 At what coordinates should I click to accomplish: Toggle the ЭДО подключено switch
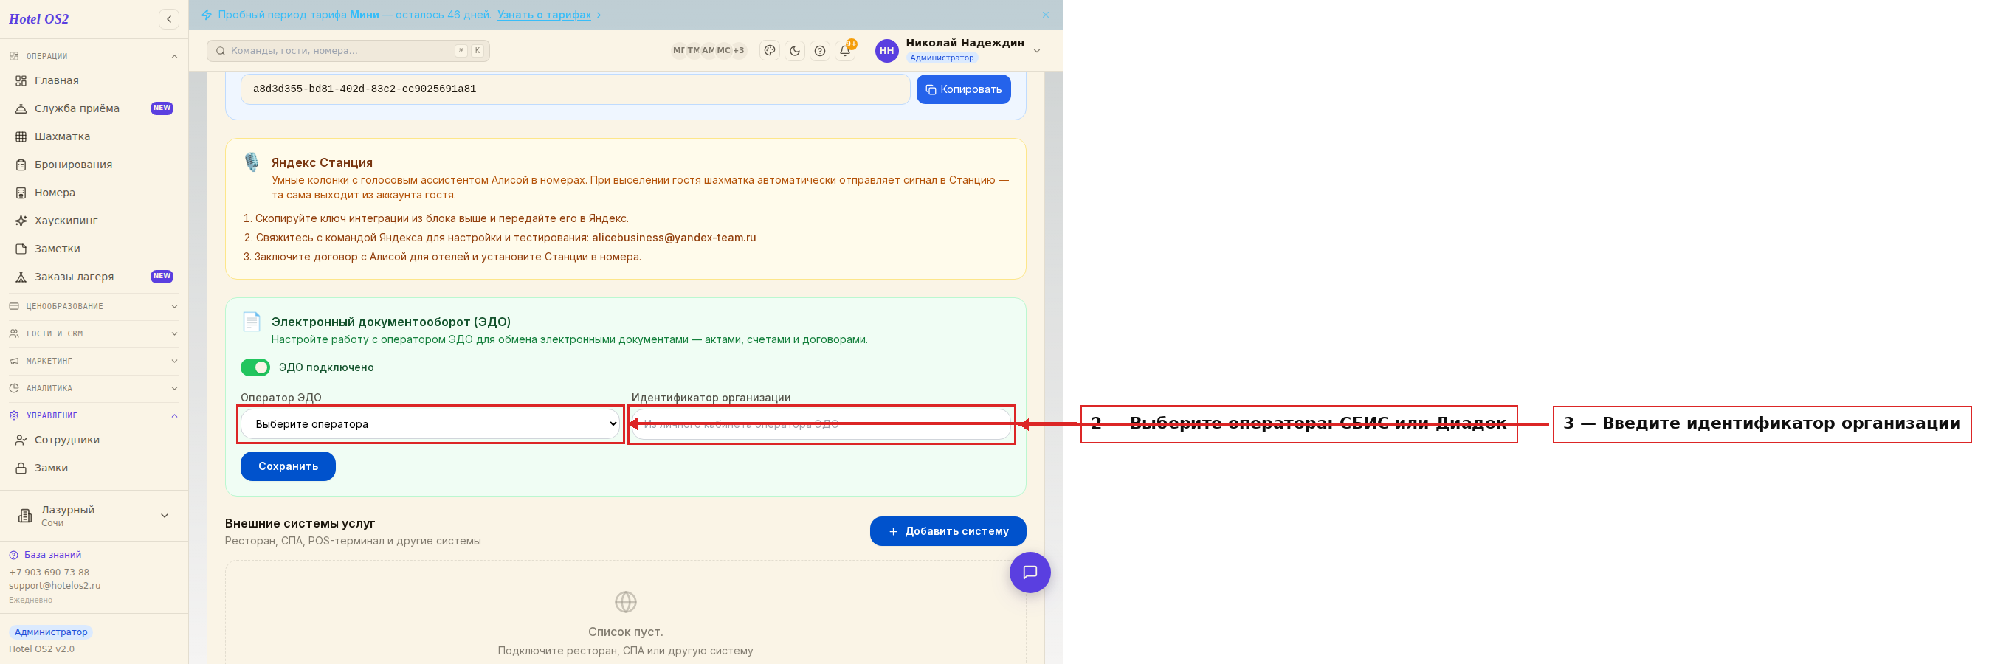pos(255,367)
